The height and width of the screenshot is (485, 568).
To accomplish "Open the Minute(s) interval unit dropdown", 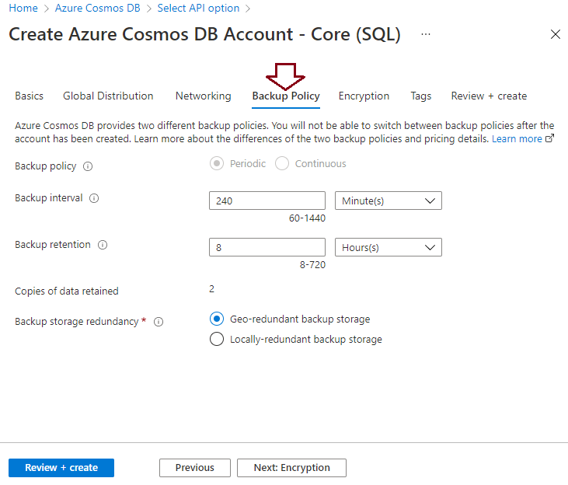I will click(x=389, y=201).
